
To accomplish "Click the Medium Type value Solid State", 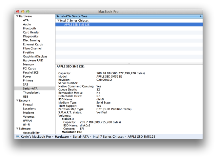I will (103, 103).
